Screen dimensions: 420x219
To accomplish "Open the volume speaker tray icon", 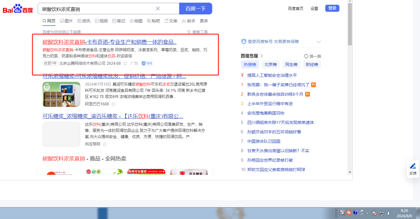I will 389,213.
